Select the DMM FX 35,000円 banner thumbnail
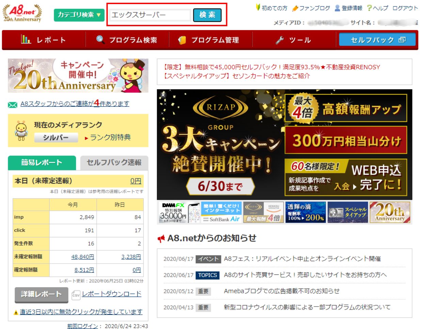 179,213
